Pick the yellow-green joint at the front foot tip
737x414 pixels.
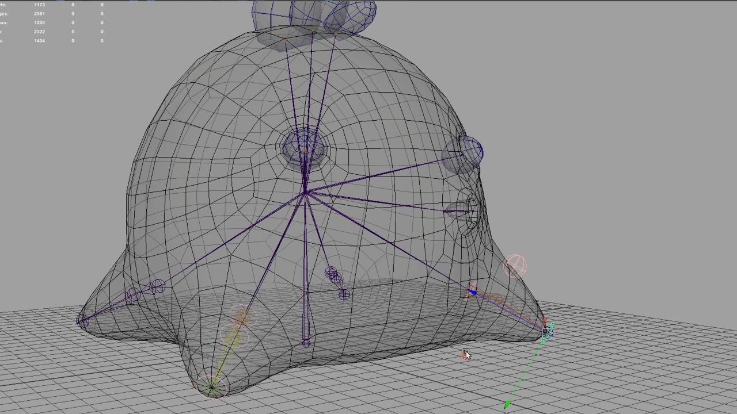click(x=212, y=387)
